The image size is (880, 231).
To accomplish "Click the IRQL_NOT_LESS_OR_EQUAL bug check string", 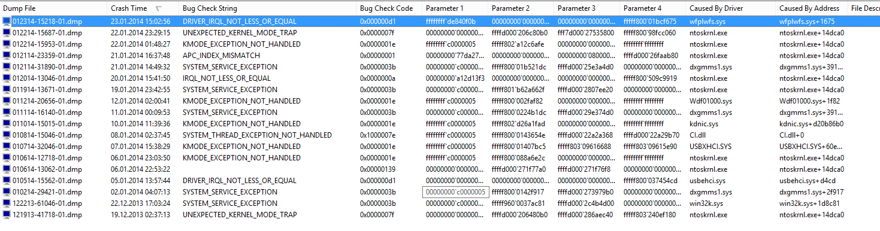I will point(226,78).
